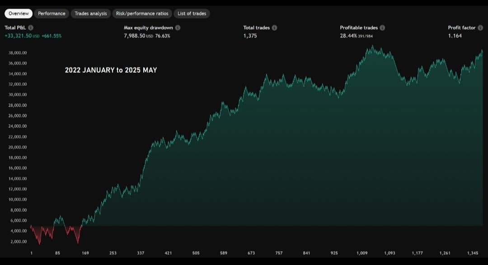Image resolution: width=488 pixels, height=265 pixels.
Task: Click info icon beside Max equity drawdown
Action: [178, 28]
